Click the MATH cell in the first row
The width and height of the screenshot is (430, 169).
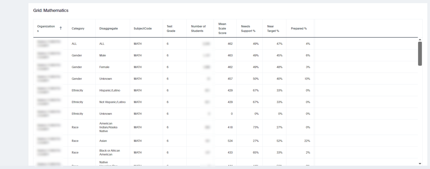137,44
